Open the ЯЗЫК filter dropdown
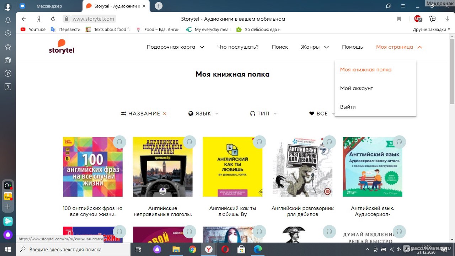This screenshot has width=455, height=256. click(x=203, y=114)
